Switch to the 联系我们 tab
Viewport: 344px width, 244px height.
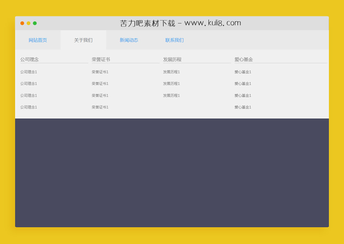point(173,40)
